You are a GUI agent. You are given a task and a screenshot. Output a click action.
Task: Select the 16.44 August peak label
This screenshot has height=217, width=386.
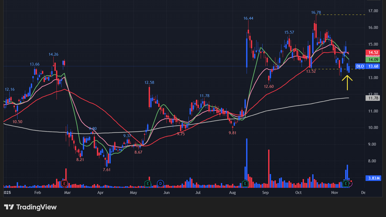coord(248,18)
